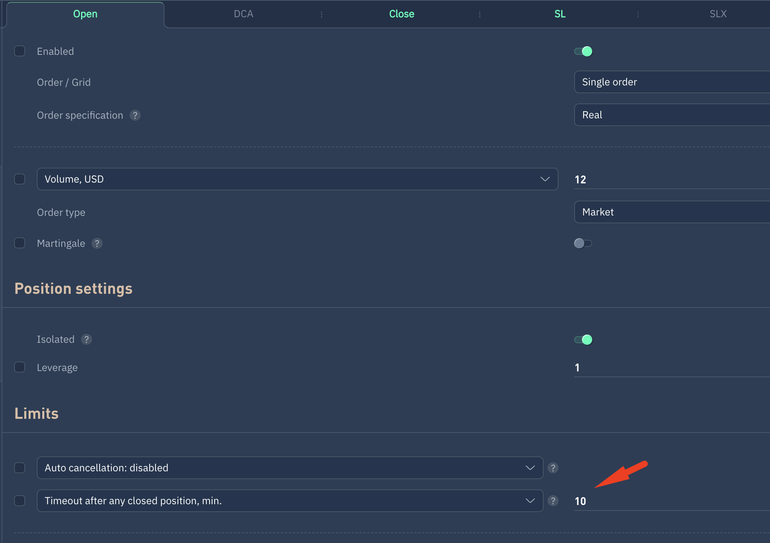Image resolution: width=770 pixels, height=543 pixels.
Task: Open help icon next to Order specification
Action: pos(135,115)
